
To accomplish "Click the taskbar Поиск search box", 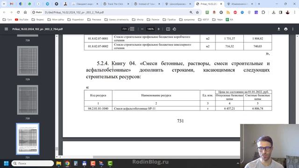I will (33, 163).
